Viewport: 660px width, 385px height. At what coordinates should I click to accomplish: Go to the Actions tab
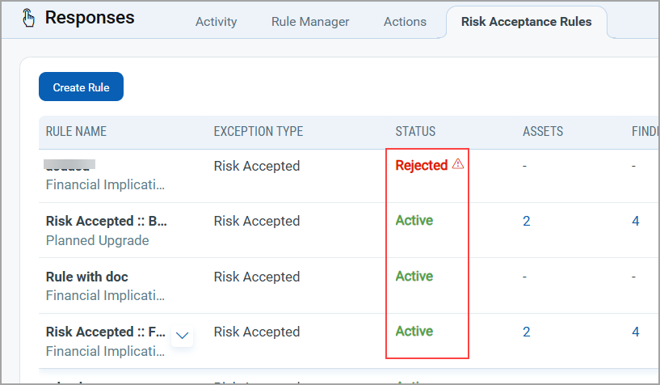[405, 22]
